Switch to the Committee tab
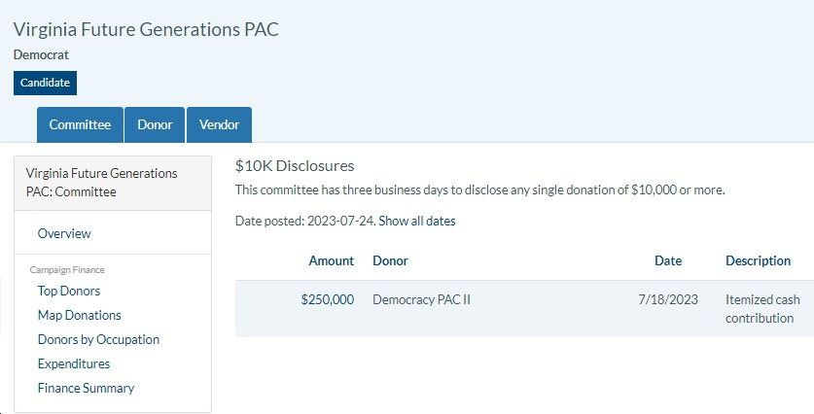Screen dimensions: 814x414 click(80, 124)
